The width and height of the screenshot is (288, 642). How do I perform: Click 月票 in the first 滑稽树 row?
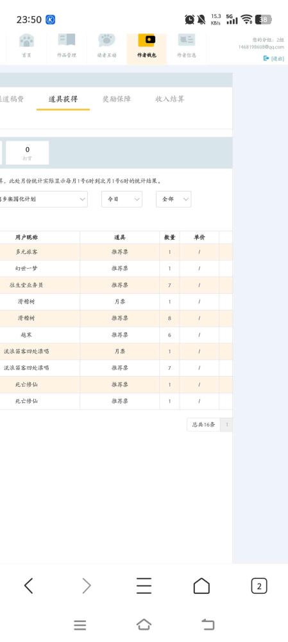pyautogui.click(x=120, y=302)
